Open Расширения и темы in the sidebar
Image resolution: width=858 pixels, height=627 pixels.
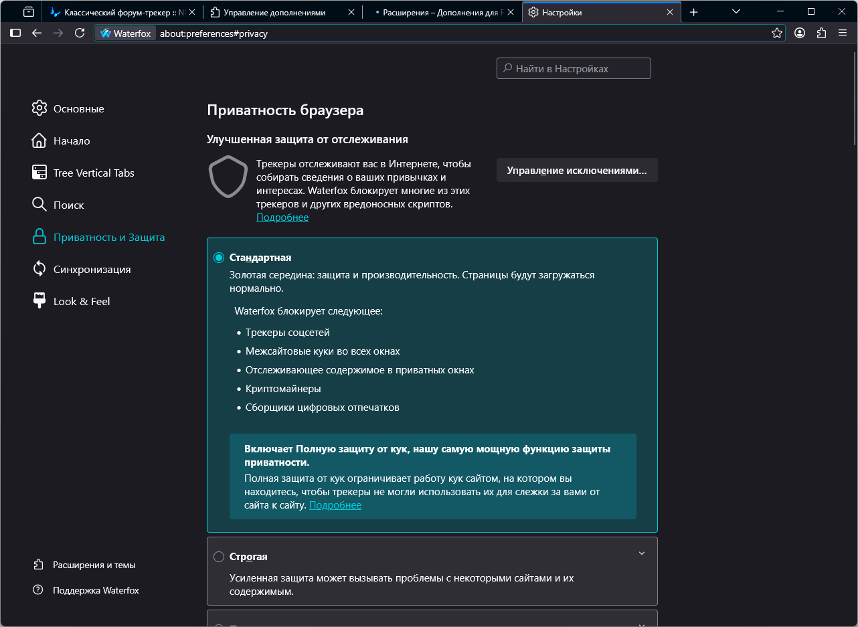click(x=94, y=565)
